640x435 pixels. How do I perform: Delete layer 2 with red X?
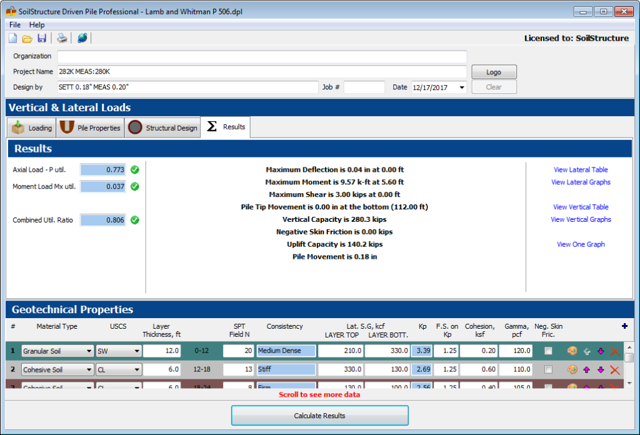click(615, 370)
